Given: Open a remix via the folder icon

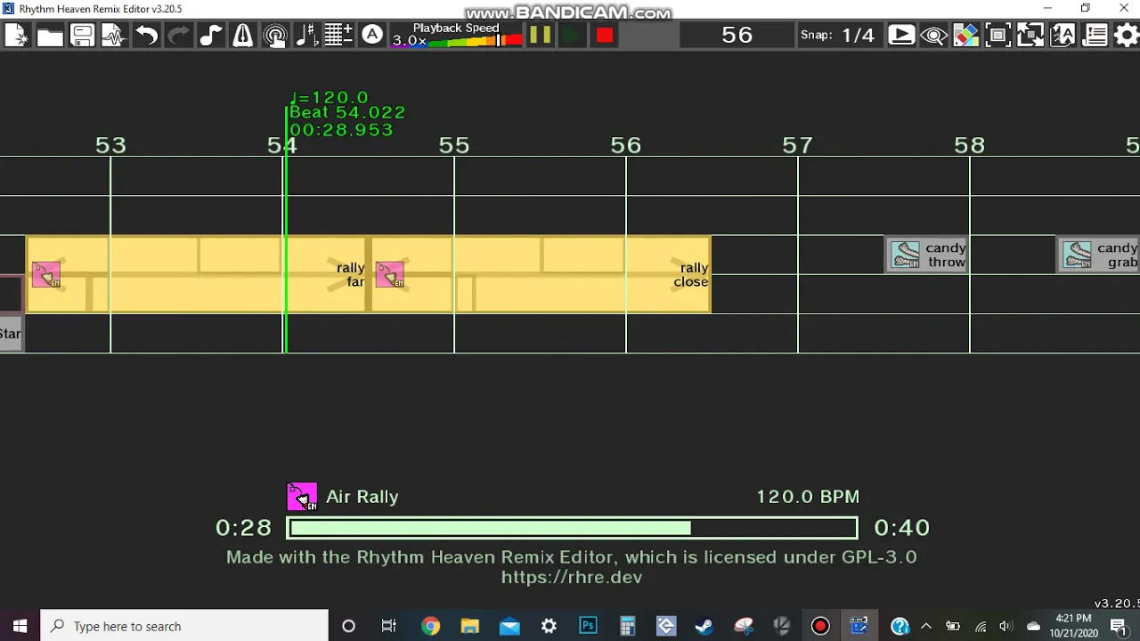Looking at the screenshot, I should (x=50, y=36).
